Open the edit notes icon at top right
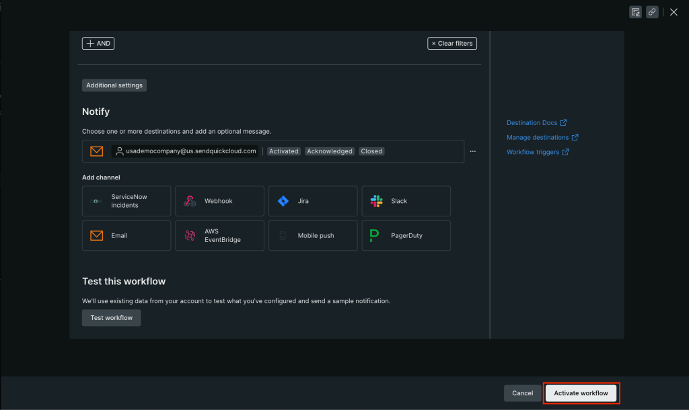The width and height of the screenshot is (689, 410). coord(635,11)
